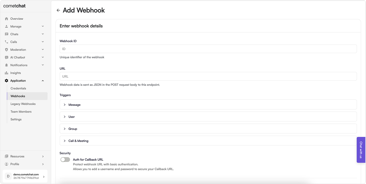Enable the Auth for Callback URL toggle
Image resolution: width=366 pixels, height=184 pixels.
(65, 159)
